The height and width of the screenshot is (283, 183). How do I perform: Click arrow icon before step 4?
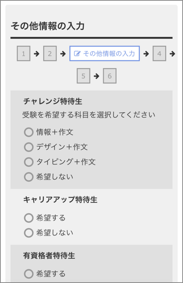pyautogui.click(x=146, y=53)
